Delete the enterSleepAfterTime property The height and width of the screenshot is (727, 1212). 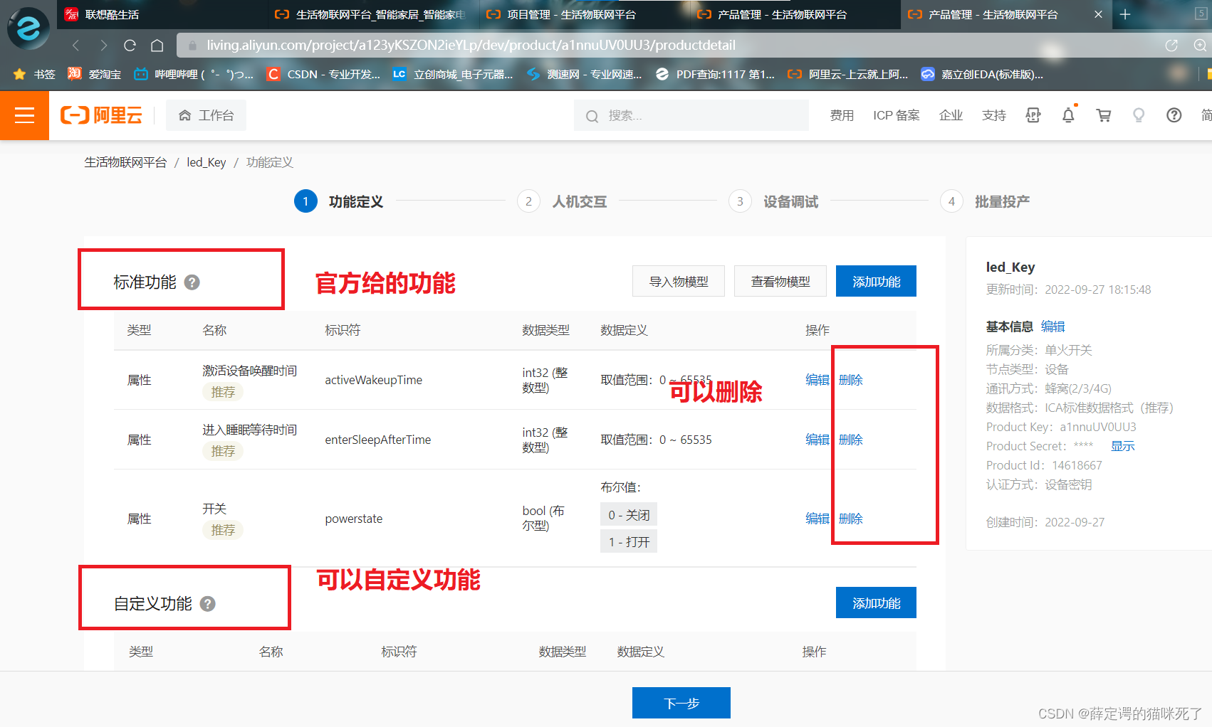tap(851, 440)
